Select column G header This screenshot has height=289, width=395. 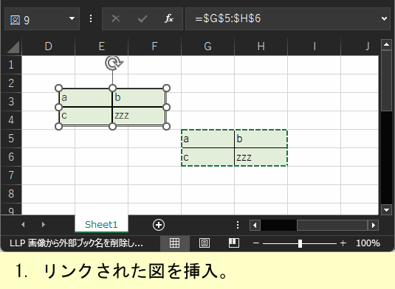(207, 46)
